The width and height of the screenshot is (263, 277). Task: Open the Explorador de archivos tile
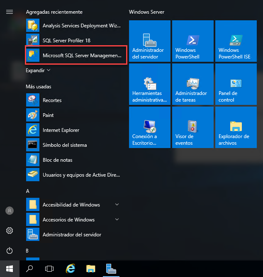(x=236, y=127)
